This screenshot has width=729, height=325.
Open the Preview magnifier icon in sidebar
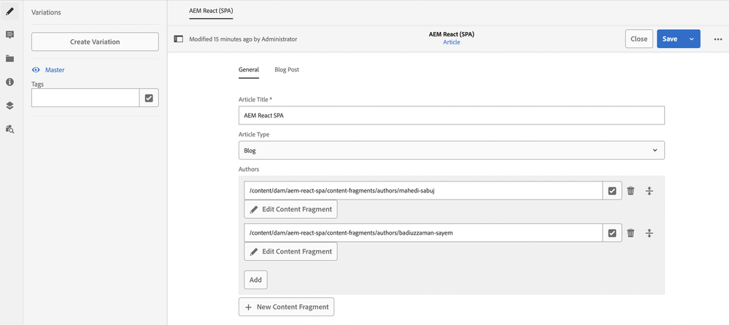[x=9, y=129]
